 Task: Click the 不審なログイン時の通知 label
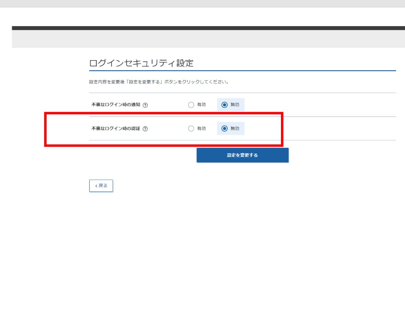pyautogui.click(x=116, y=104)
